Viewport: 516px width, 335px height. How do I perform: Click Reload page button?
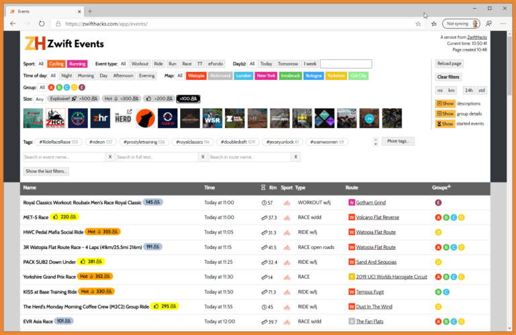(449, 64)
